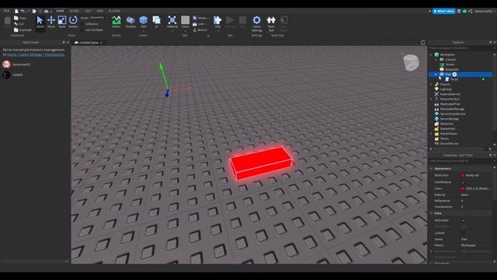Copy the selection to the clipboard
The image size is (497, 280).
click(x=20, y=18)
